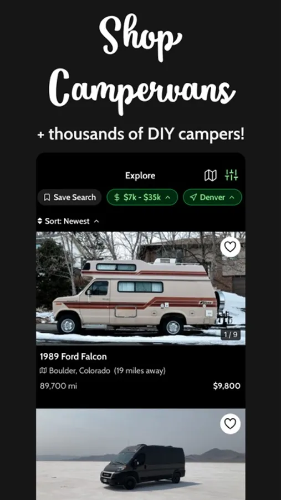This screenshot has width=281, height=500.
Task: Open the green filter sliders icon
Action: coord(231,175)
